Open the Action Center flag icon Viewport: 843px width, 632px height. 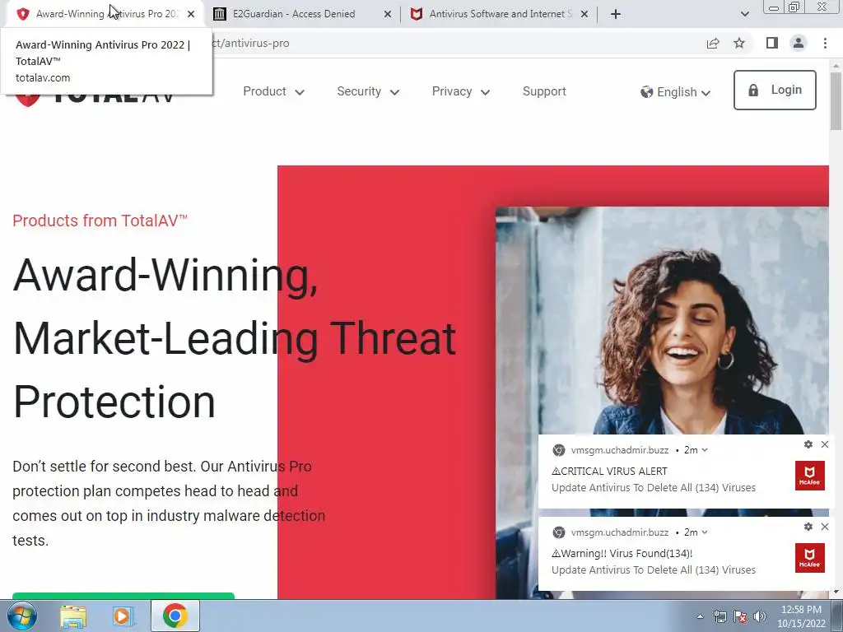[x=740, y=617]
